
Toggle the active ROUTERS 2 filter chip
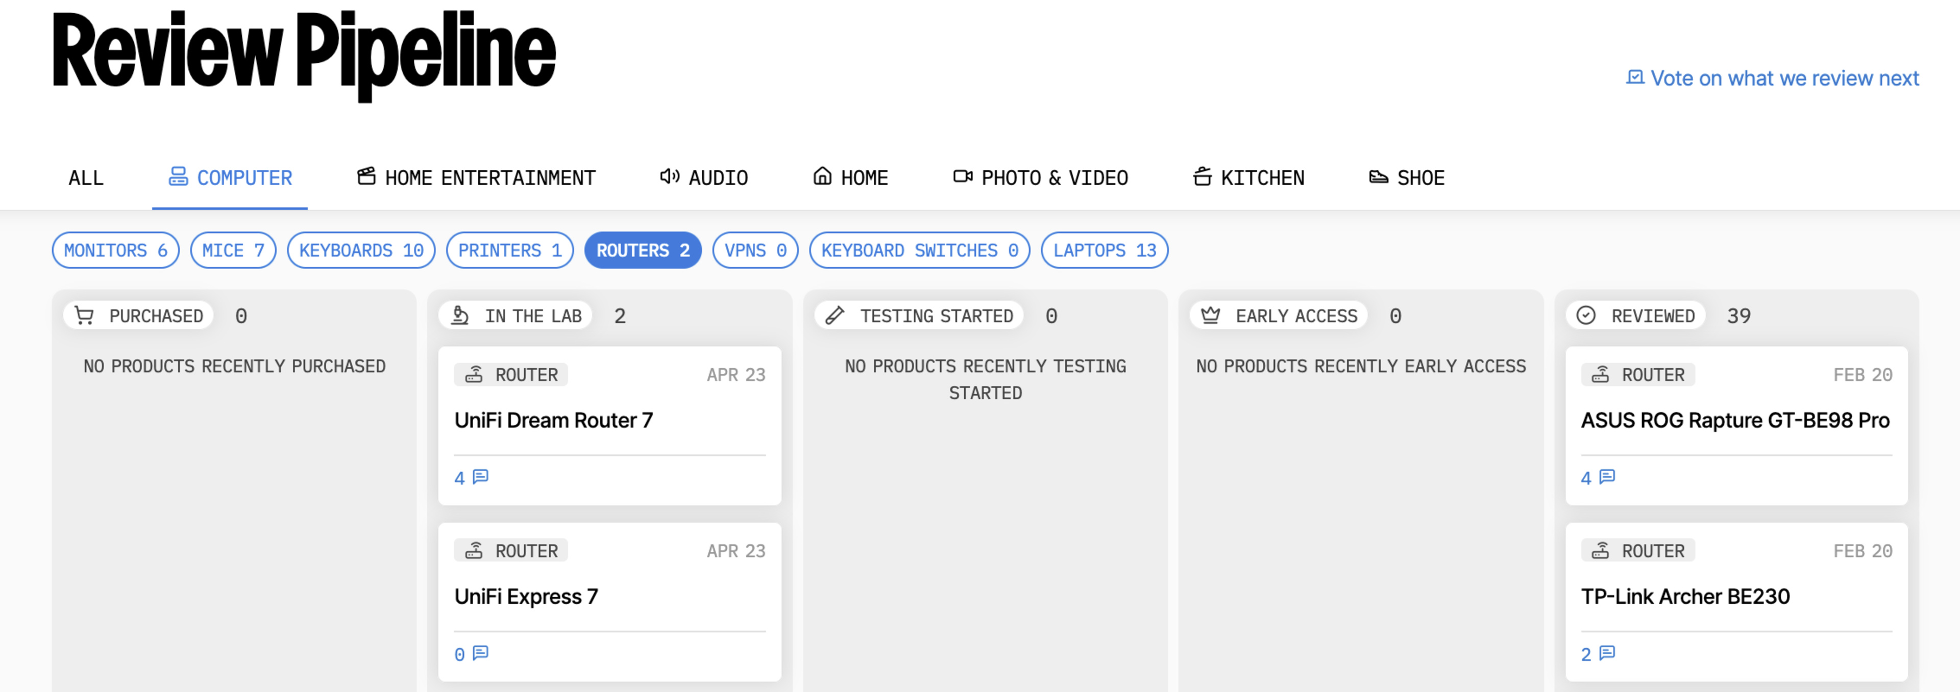point(643,250)
